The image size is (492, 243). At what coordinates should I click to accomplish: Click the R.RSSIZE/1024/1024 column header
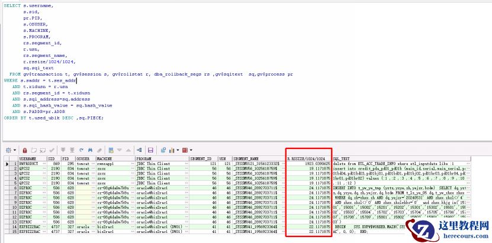click(x=308, y=159)
